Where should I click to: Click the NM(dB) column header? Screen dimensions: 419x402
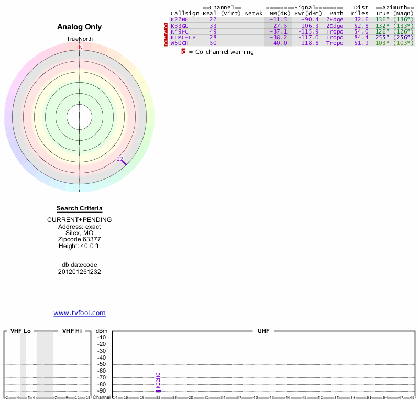click(280, 14)
